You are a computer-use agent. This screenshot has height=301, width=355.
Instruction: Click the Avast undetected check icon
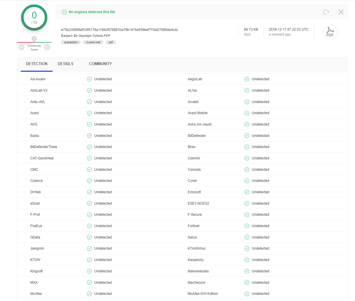point(89,113)
